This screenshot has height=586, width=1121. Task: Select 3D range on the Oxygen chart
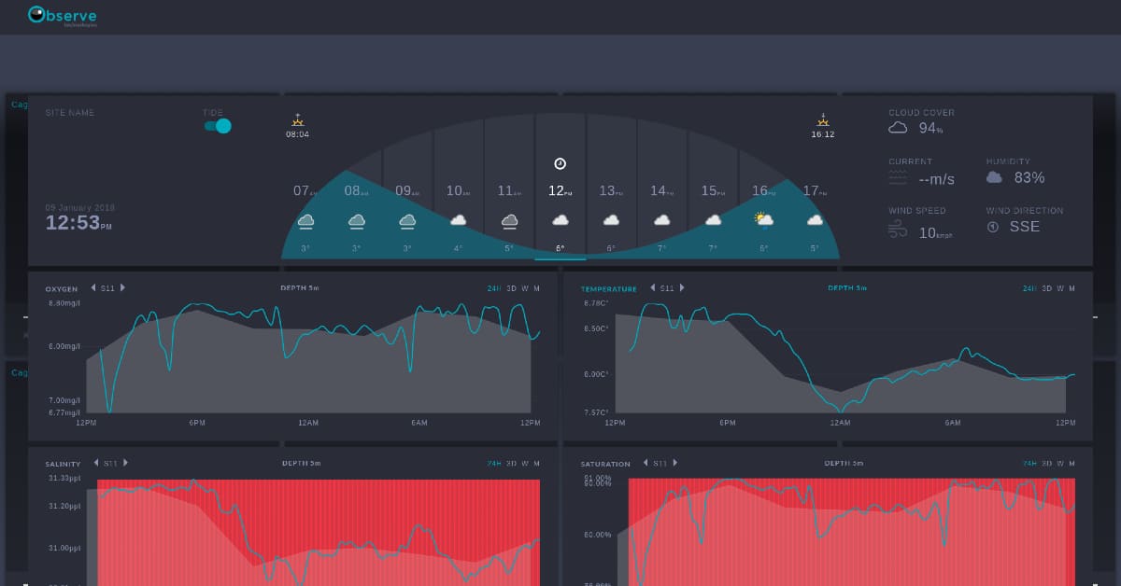[511, 288]
